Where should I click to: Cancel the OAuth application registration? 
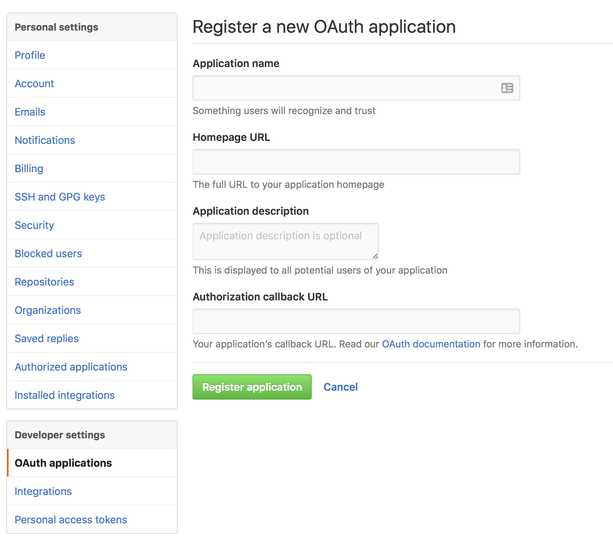tap(340, 387)
